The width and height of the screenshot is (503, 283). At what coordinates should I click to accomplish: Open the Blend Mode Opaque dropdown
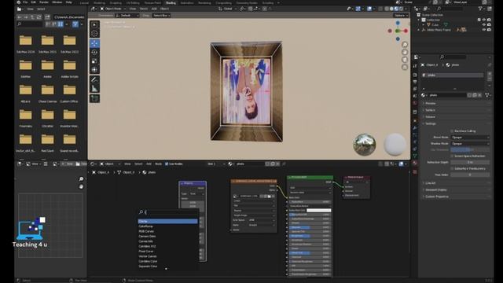click(x=470, y=138)
